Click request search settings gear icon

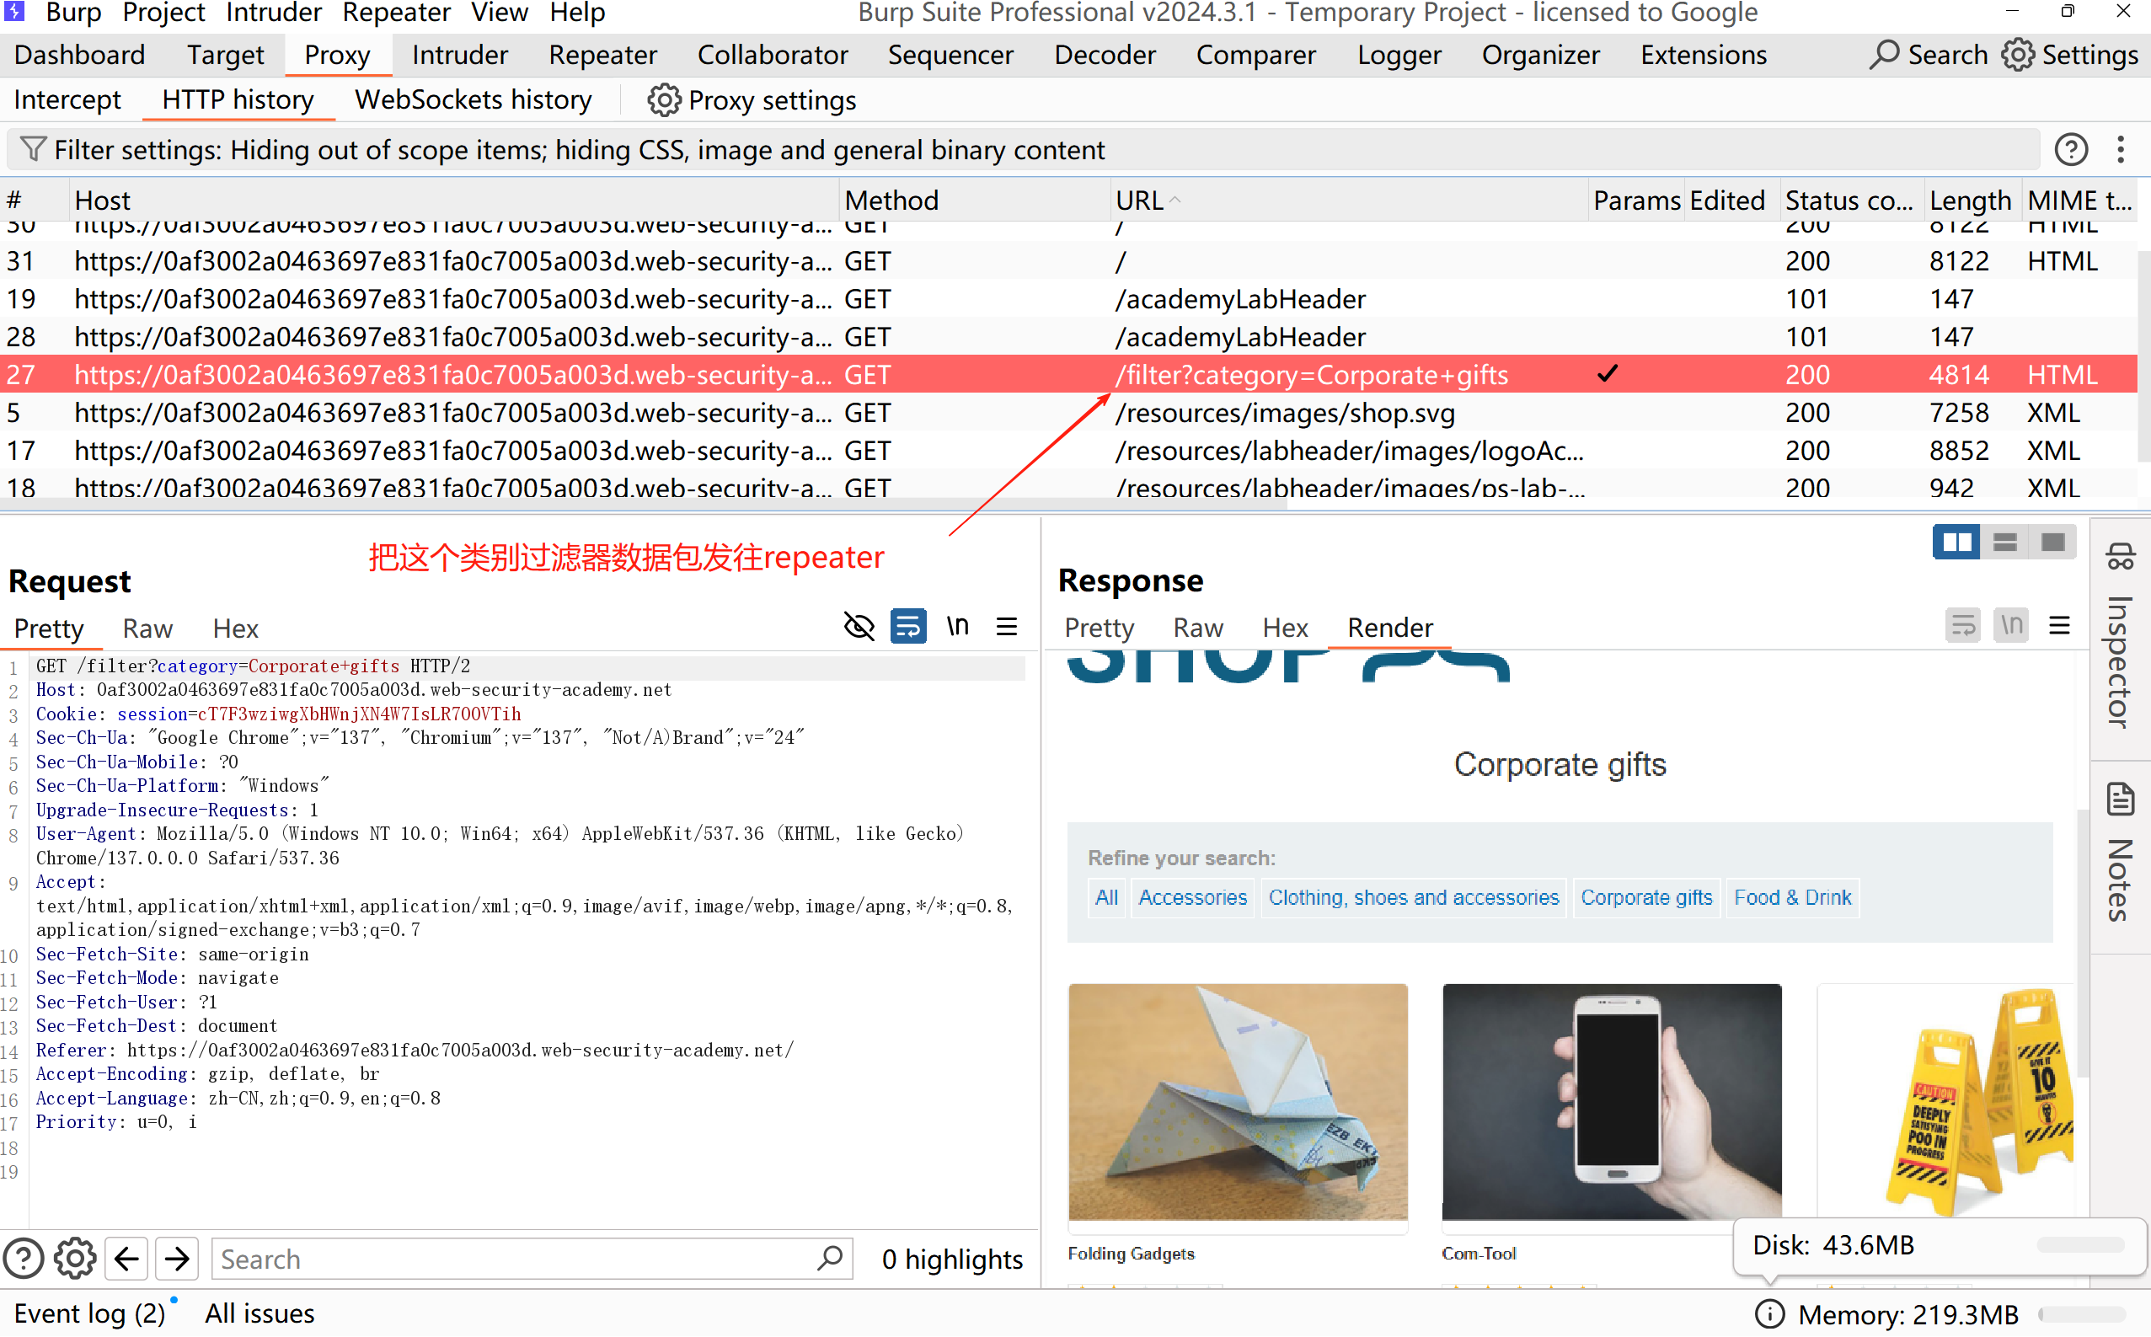[x=74, y=1259]
